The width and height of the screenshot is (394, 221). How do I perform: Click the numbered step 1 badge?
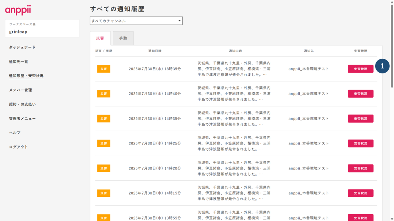(382, 66)
